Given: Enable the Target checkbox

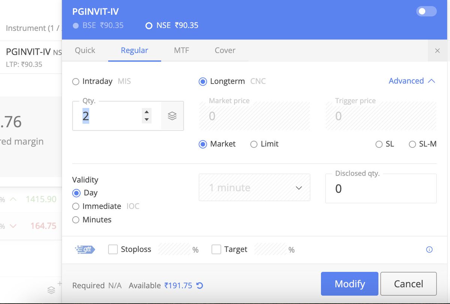Looking at the screenshot, I should tap(216, 249).
